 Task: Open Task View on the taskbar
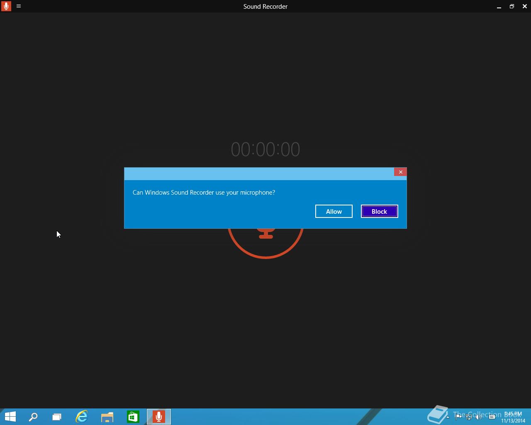coord(57,416)
